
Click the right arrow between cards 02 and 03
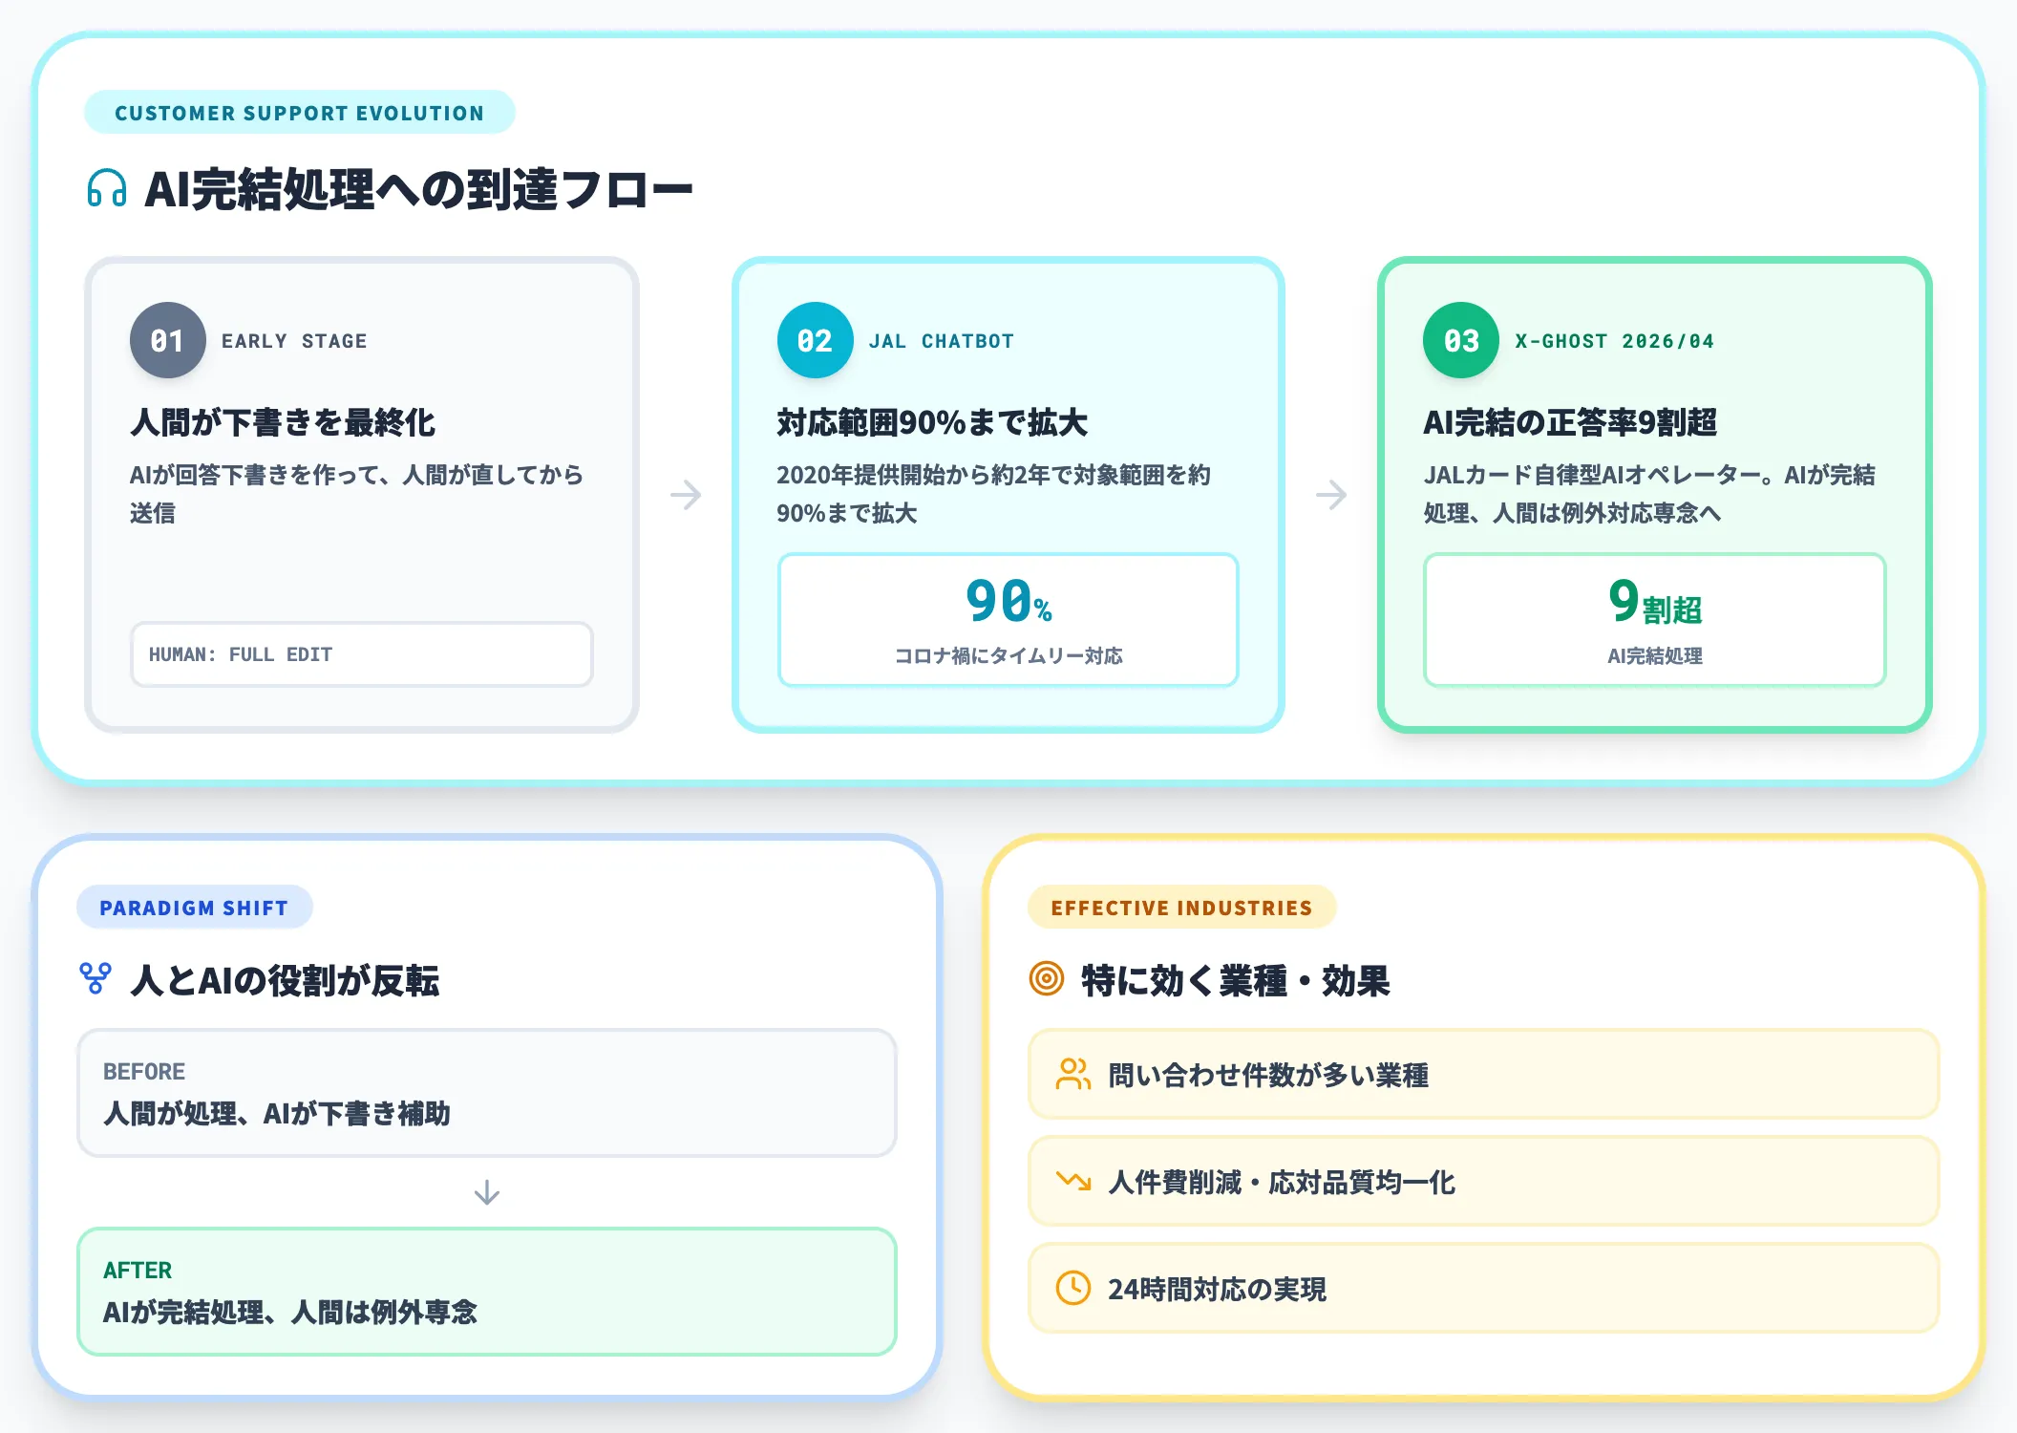coord(1331,495)
